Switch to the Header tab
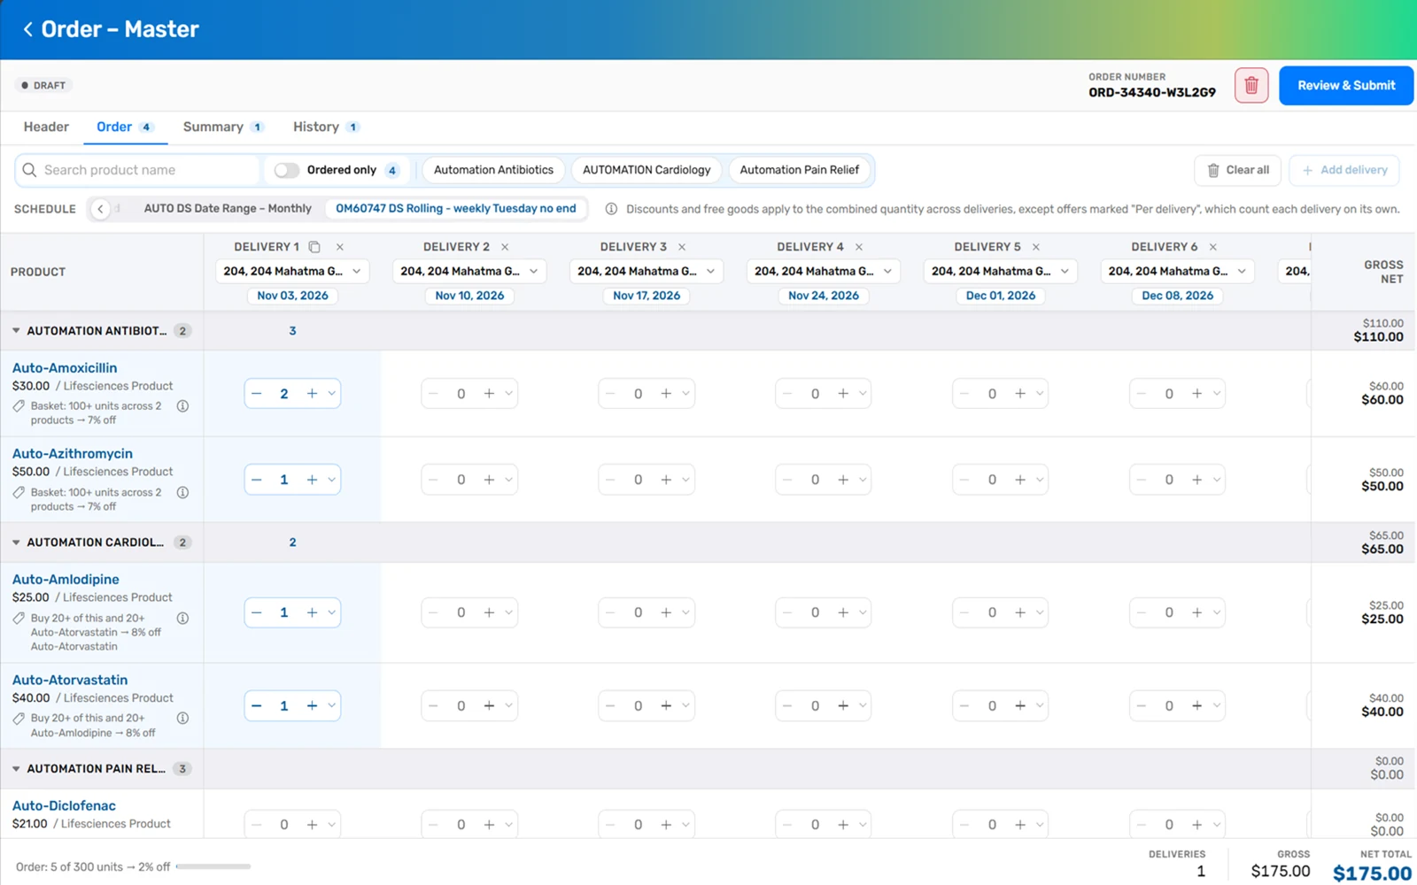 point(46,127)
